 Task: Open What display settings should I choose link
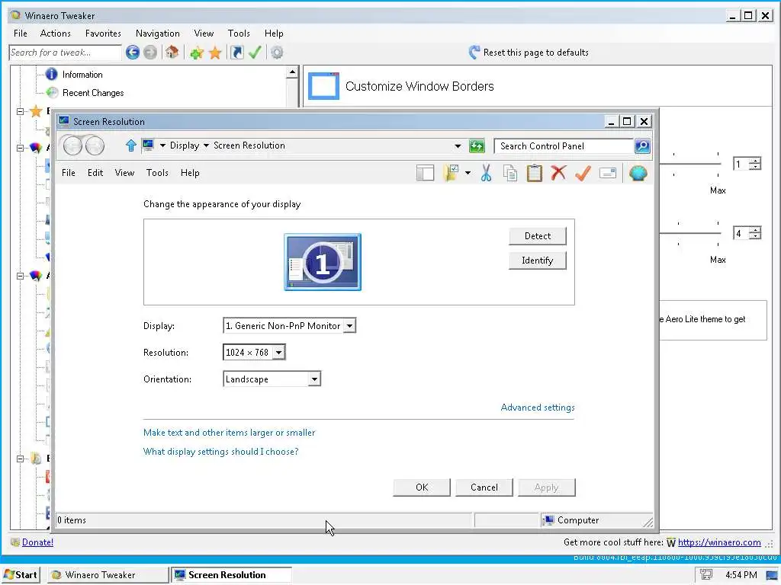220,452
